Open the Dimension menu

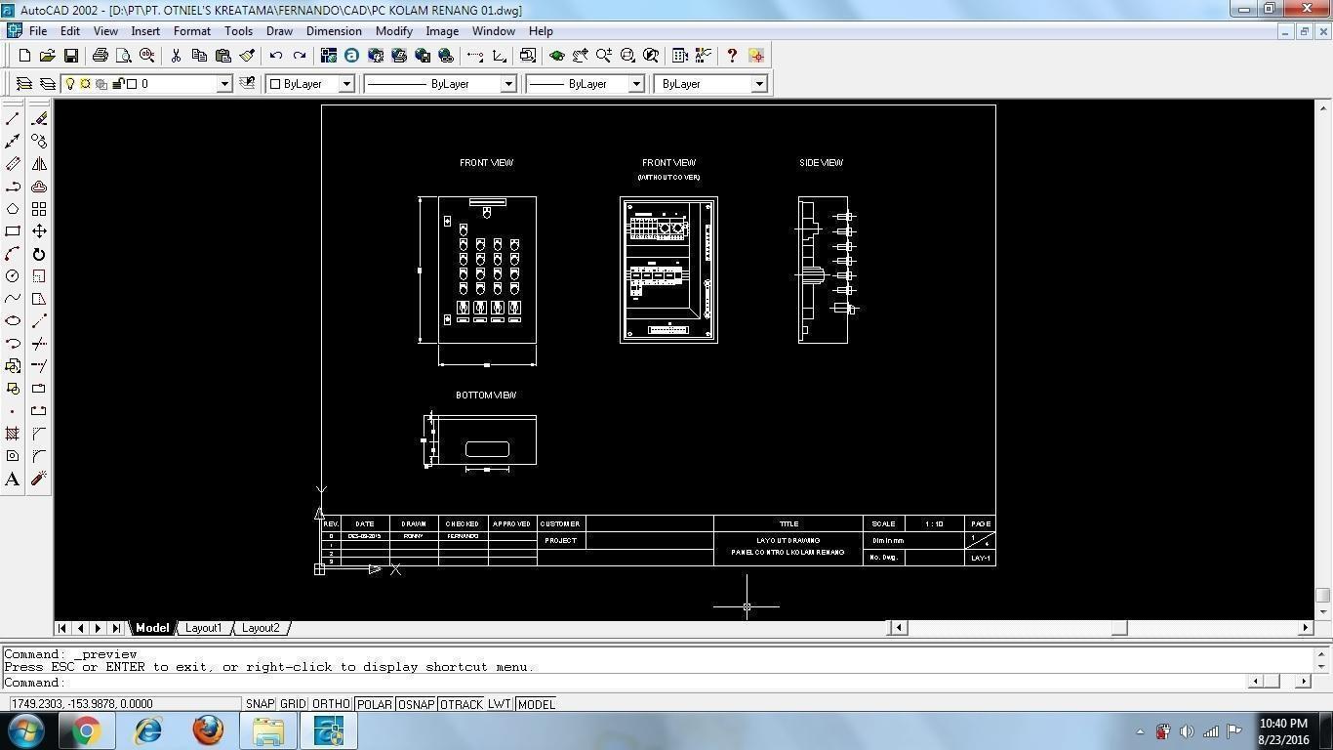pos(333,30)
